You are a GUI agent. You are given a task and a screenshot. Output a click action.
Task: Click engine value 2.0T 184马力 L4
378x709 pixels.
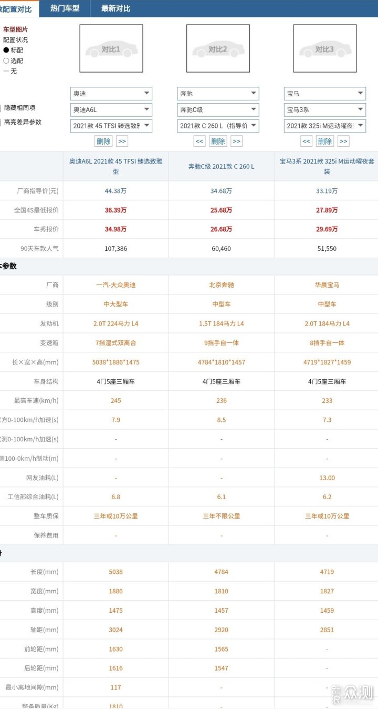pos(327,323)
